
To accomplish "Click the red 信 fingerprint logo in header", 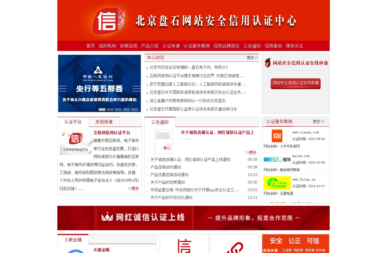I will tap(108, 20).
